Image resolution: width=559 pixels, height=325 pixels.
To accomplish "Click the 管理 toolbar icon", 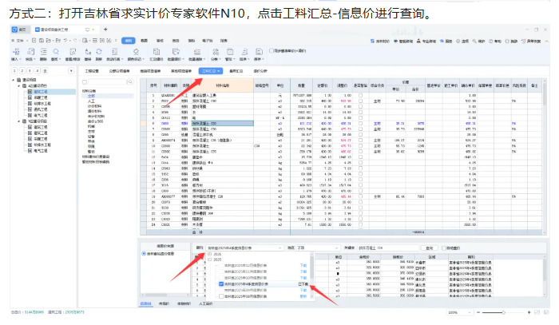I will tap(230, 52).
